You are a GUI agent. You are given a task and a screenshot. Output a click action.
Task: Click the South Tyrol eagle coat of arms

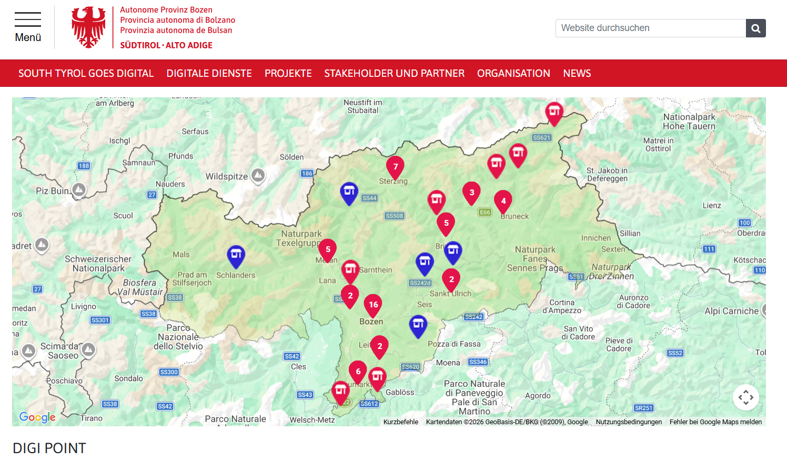pyautogui.click(x=88, y=27)
